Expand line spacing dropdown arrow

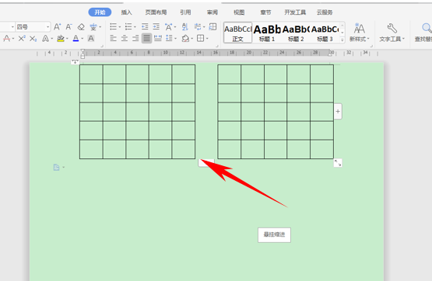pyautogui.click(x=175, y=39)
